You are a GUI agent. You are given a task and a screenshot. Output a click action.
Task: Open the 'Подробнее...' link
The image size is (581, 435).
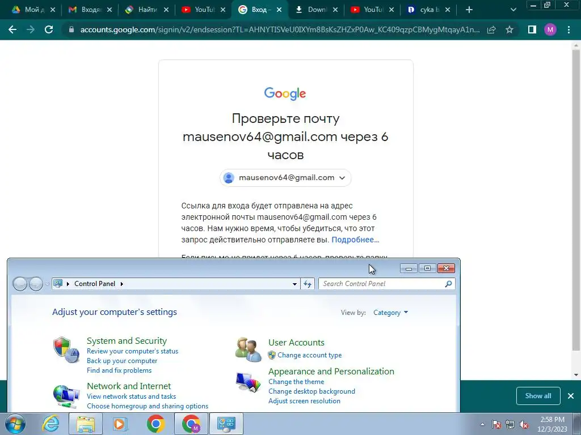(x=355, y=240)
